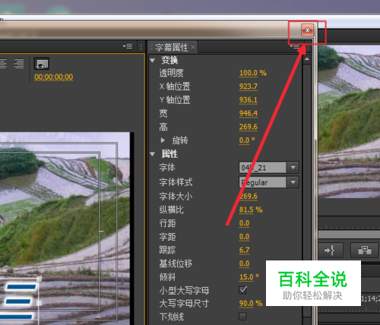Click the 高 value 269.6

click(249, 127)
